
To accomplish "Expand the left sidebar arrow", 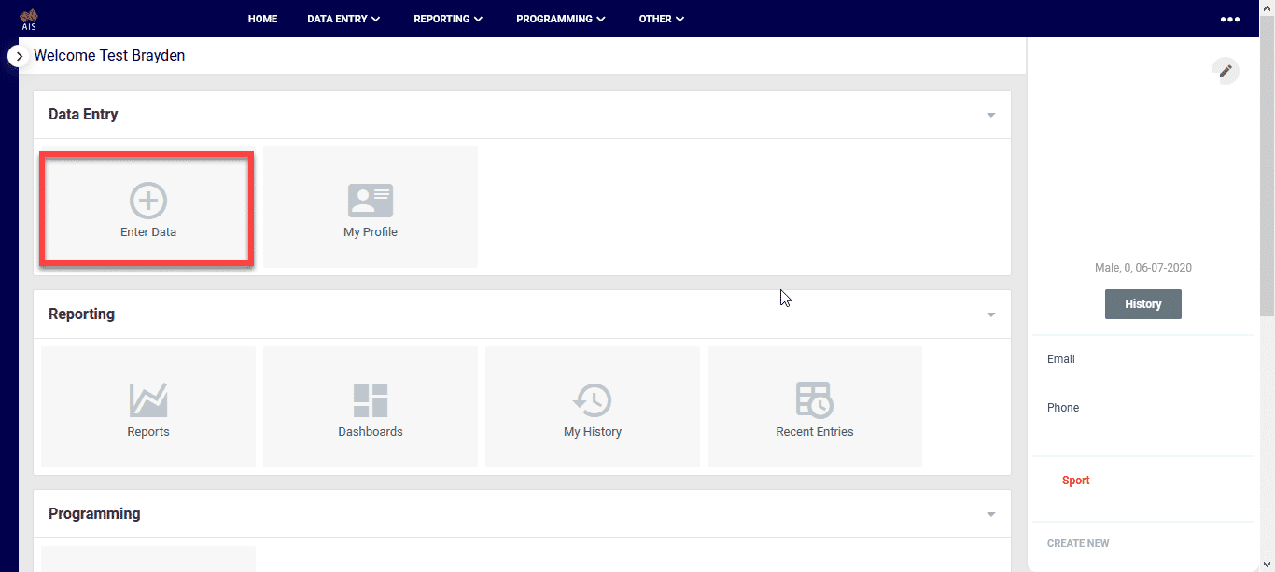I will click(x=20, y=56).
